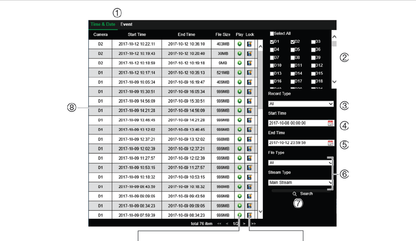The width and height of the screenshot is (416, 241).
Task: Lock recording starting 2017-10-09 13:46:45
Action: click(x=250, y=120)
